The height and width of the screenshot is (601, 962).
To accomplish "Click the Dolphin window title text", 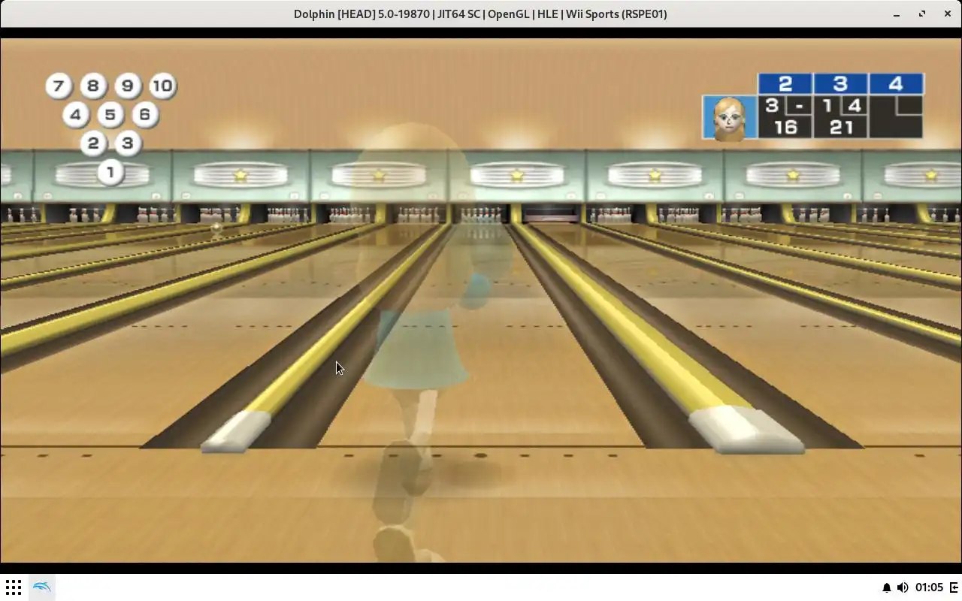I will pos(480,14).
